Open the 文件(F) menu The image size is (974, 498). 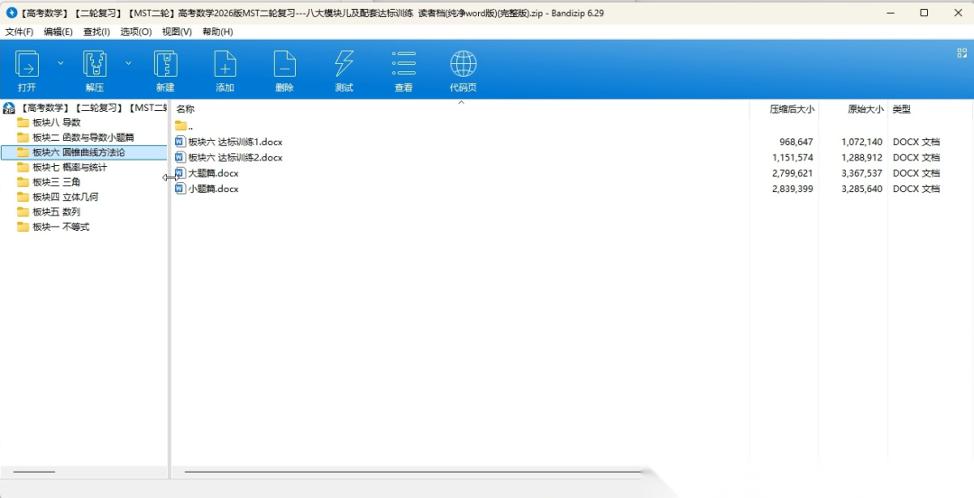tap(19, 32)
